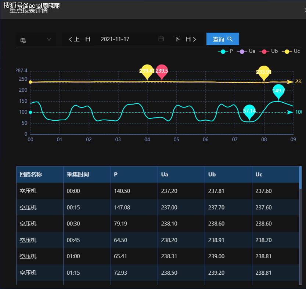Click the cyan average-line start dot
The image size is (306, 289).
[x=30, y=112]
